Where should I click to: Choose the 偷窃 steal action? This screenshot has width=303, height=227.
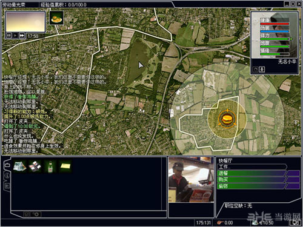(258, 186)
